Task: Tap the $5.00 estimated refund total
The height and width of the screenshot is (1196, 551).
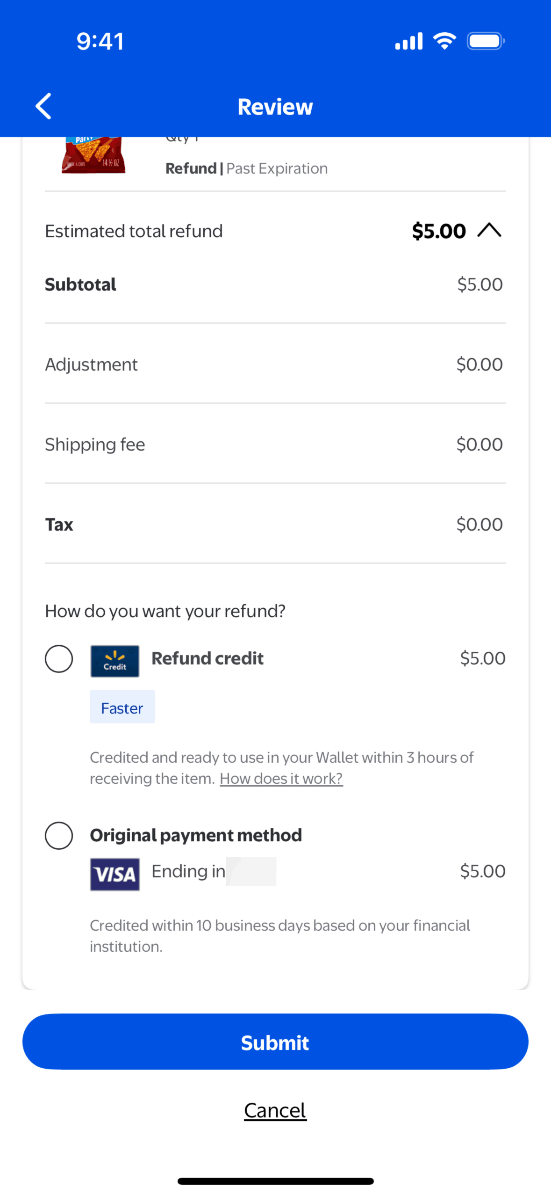Action: 438,231
